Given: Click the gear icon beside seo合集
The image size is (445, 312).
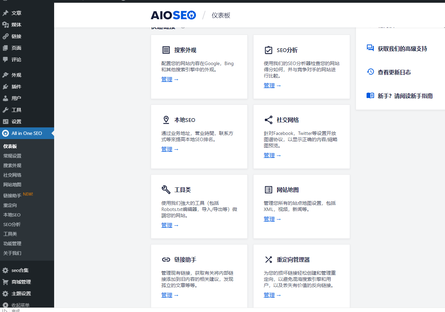Looking at the screenshot, I should tap(5, 270).
